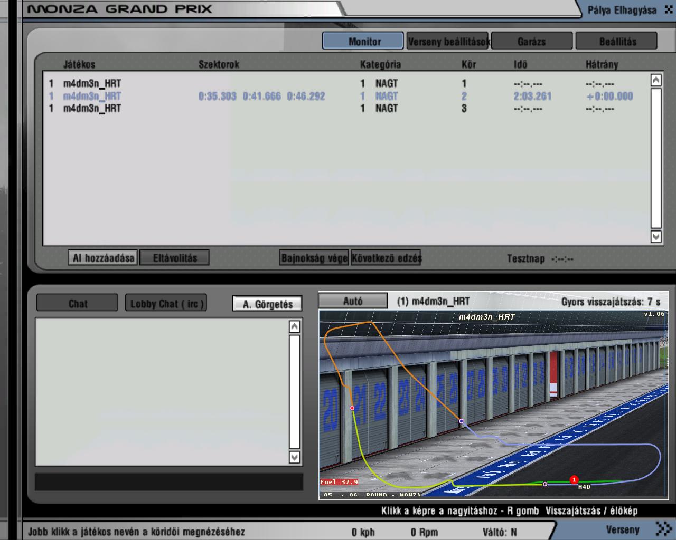The width and height of the screenshot is (676, 540).
Task: Click the Verseny button to start the race
Action: [623, 529]
